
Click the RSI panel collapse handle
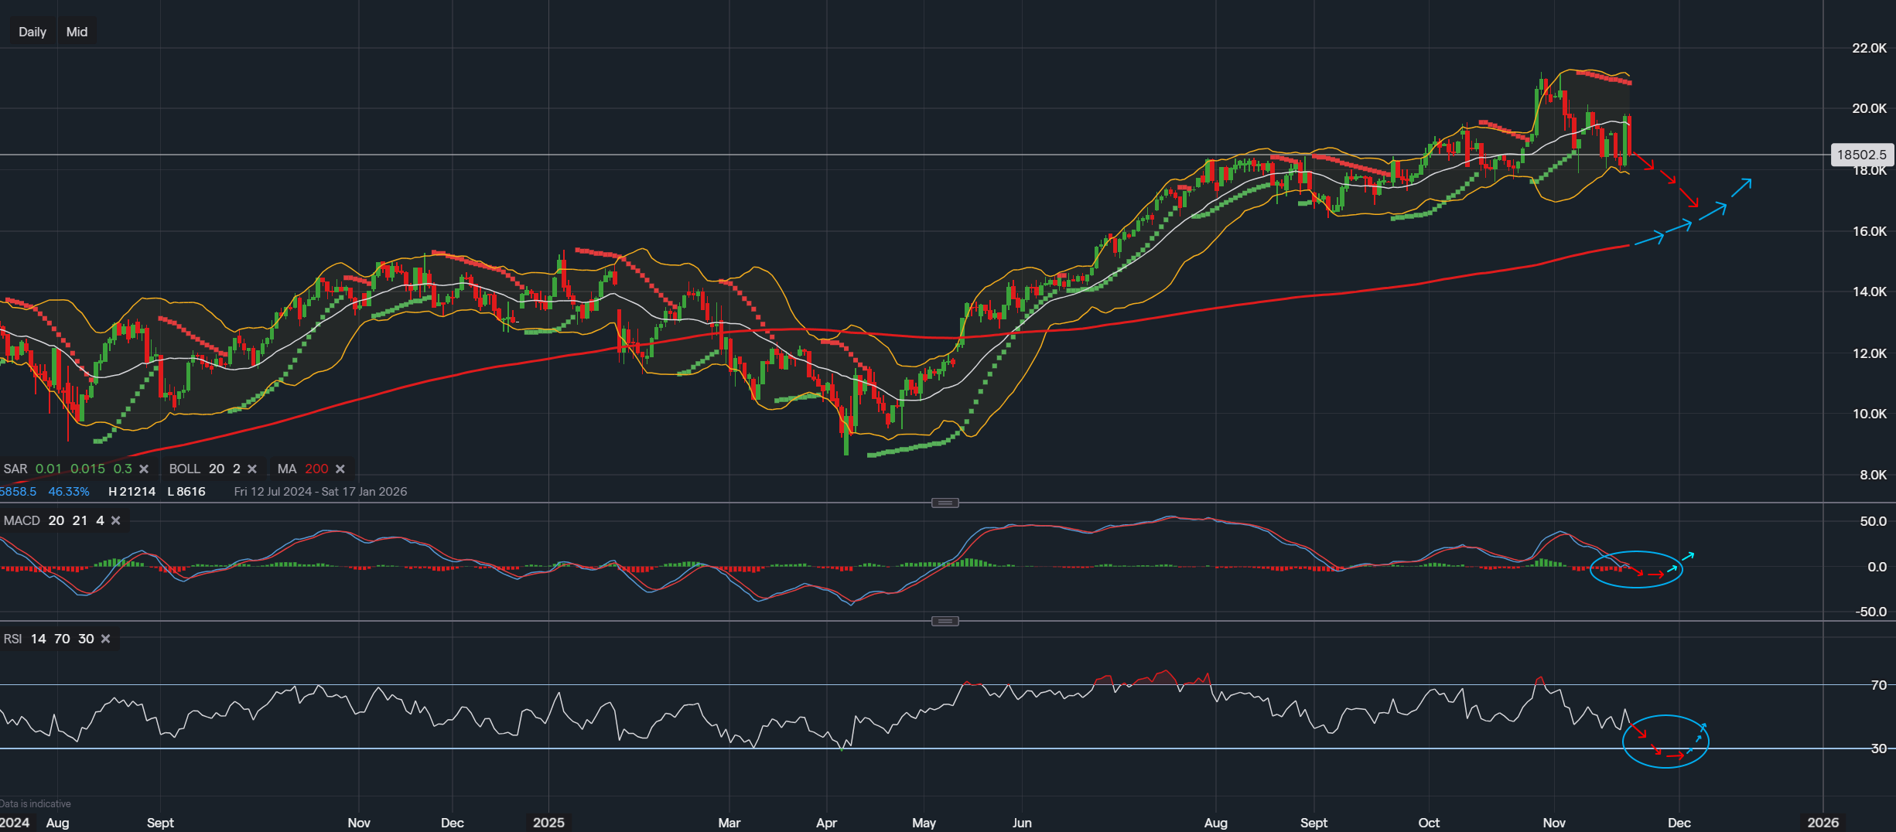[944, 620]
